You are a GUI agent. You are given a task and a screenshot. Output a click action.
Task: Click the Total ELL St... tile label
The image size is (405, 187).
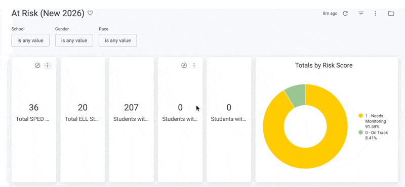click(x=82, y=119)
